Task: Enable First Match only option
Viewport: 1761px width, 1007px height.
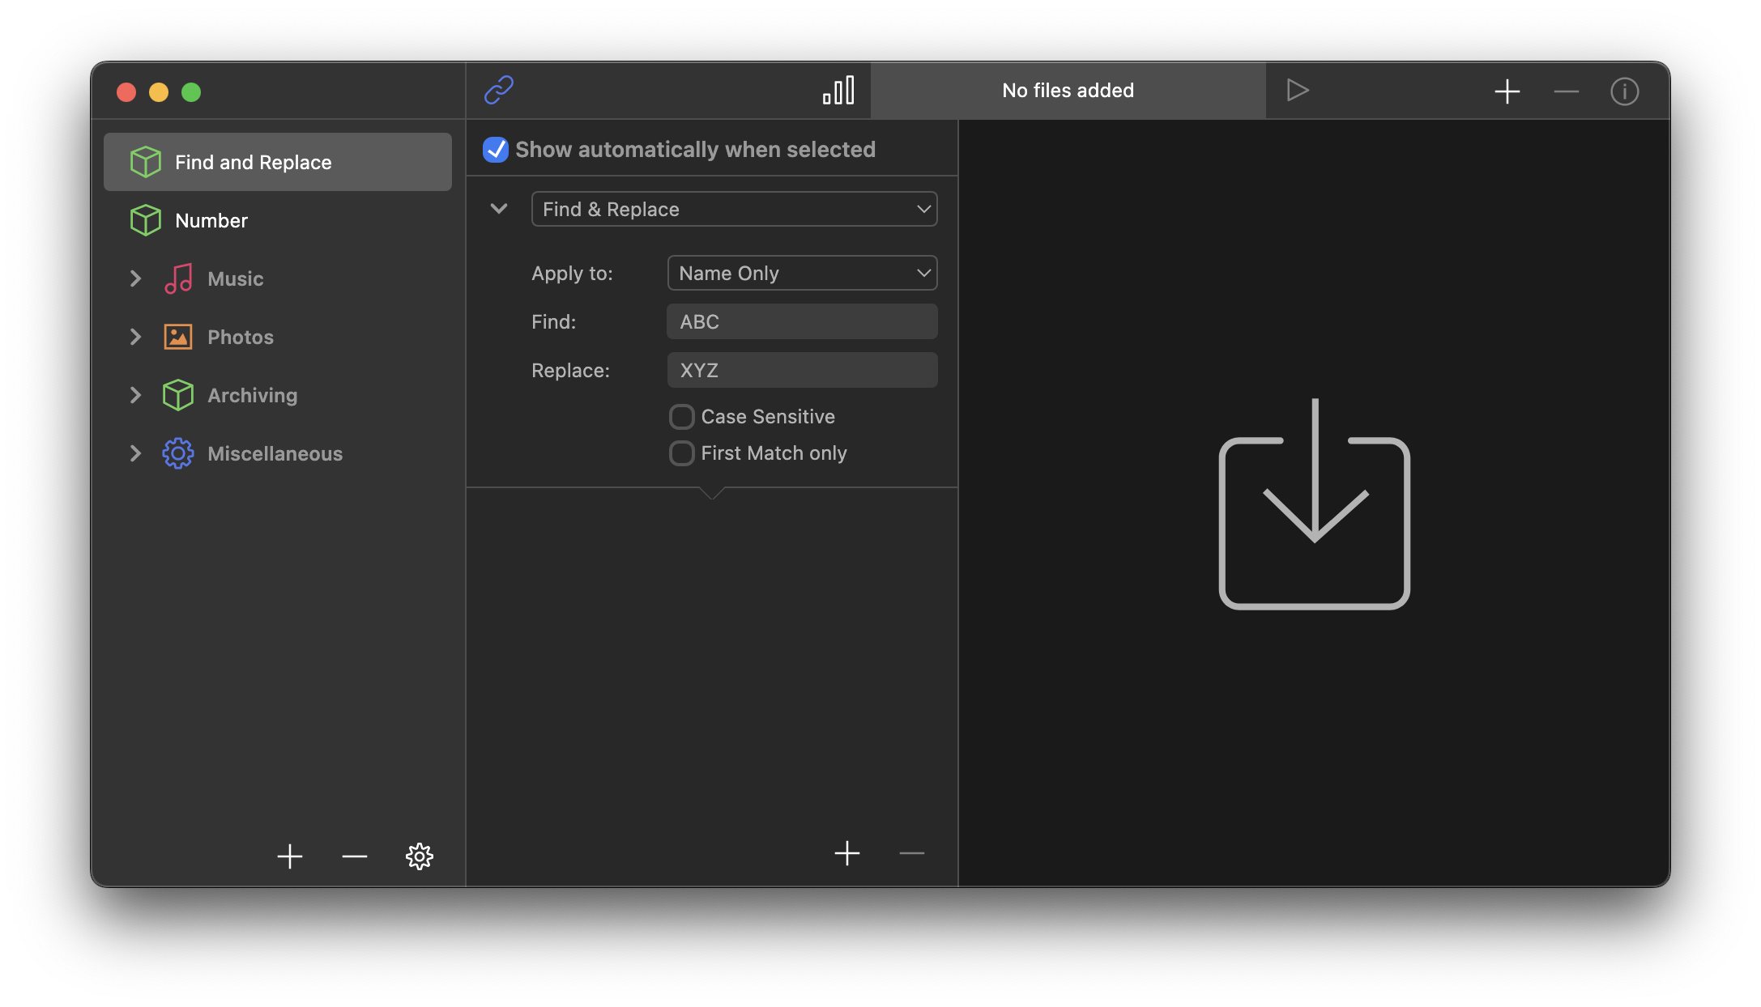Action: (x=681, y=453)
